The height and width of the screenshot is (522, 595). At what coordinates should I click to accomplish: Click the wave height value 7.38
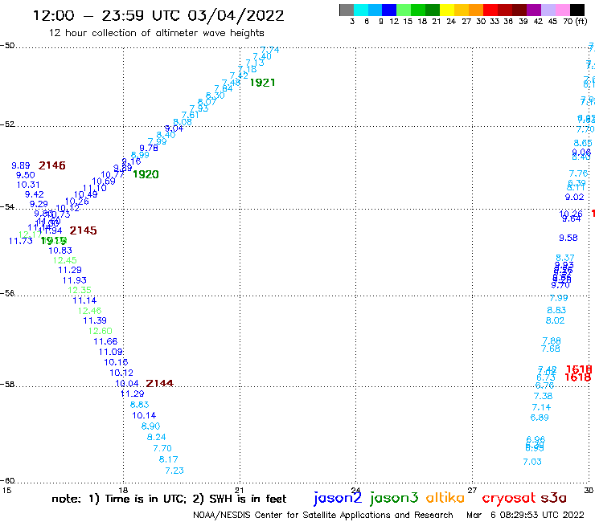coord(543,396)
